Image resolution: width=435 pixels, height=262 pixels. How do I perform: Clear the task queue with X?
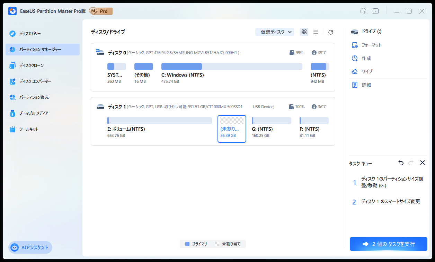point(423,163)
